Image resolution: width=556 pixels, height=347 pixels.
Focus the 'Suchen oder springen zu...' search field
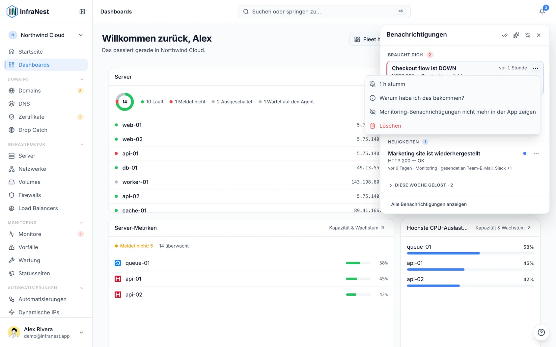324,12
